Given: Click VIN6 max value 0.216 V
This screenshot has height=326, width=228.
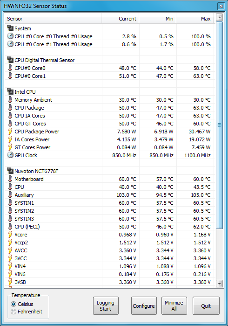Looking at the screenshot, I should coord(202,274).
